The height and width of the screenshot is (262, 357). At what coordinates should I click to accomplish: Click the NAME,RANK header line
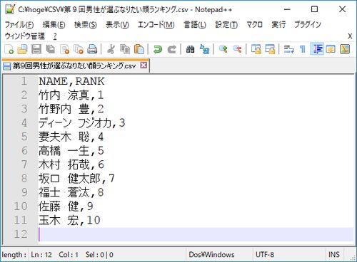[71, 81]
